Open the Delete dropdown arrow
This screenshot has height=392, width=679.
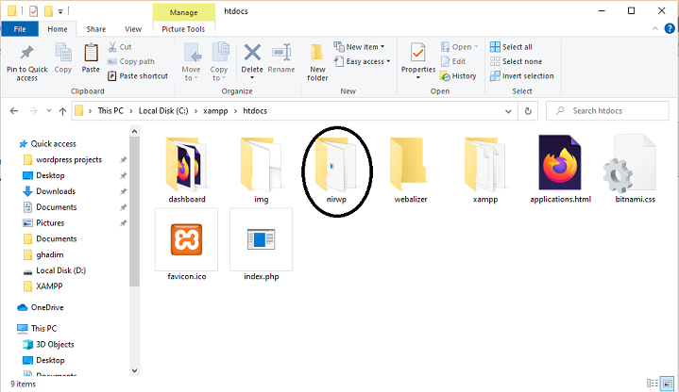click(252, 78)
